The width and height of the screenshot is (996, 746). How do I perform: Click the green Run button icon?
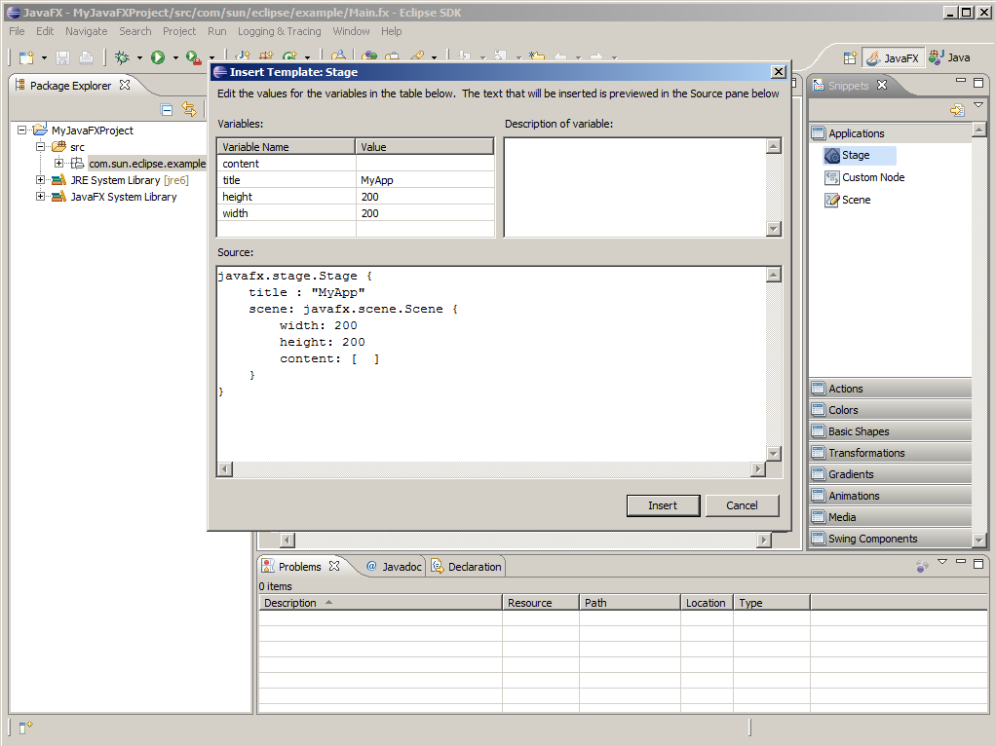(157, 58)
